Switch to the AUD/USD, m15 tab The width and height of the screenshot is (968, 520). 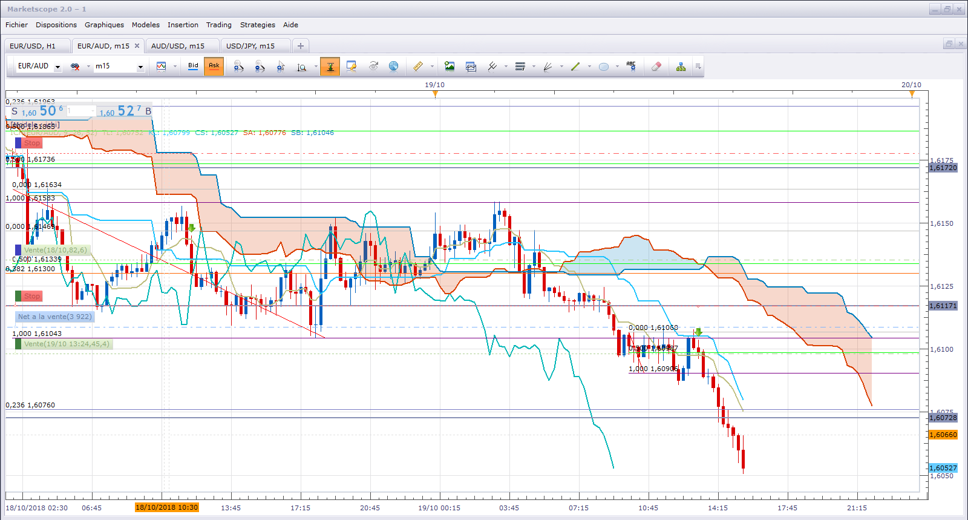coord(178,46)
